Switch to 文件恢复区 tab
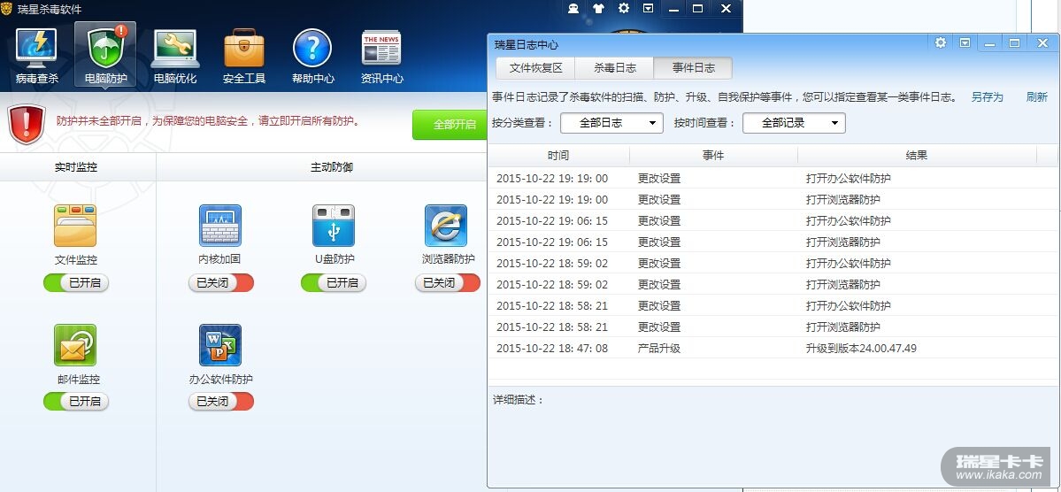1061x492 pixels. 536,67
